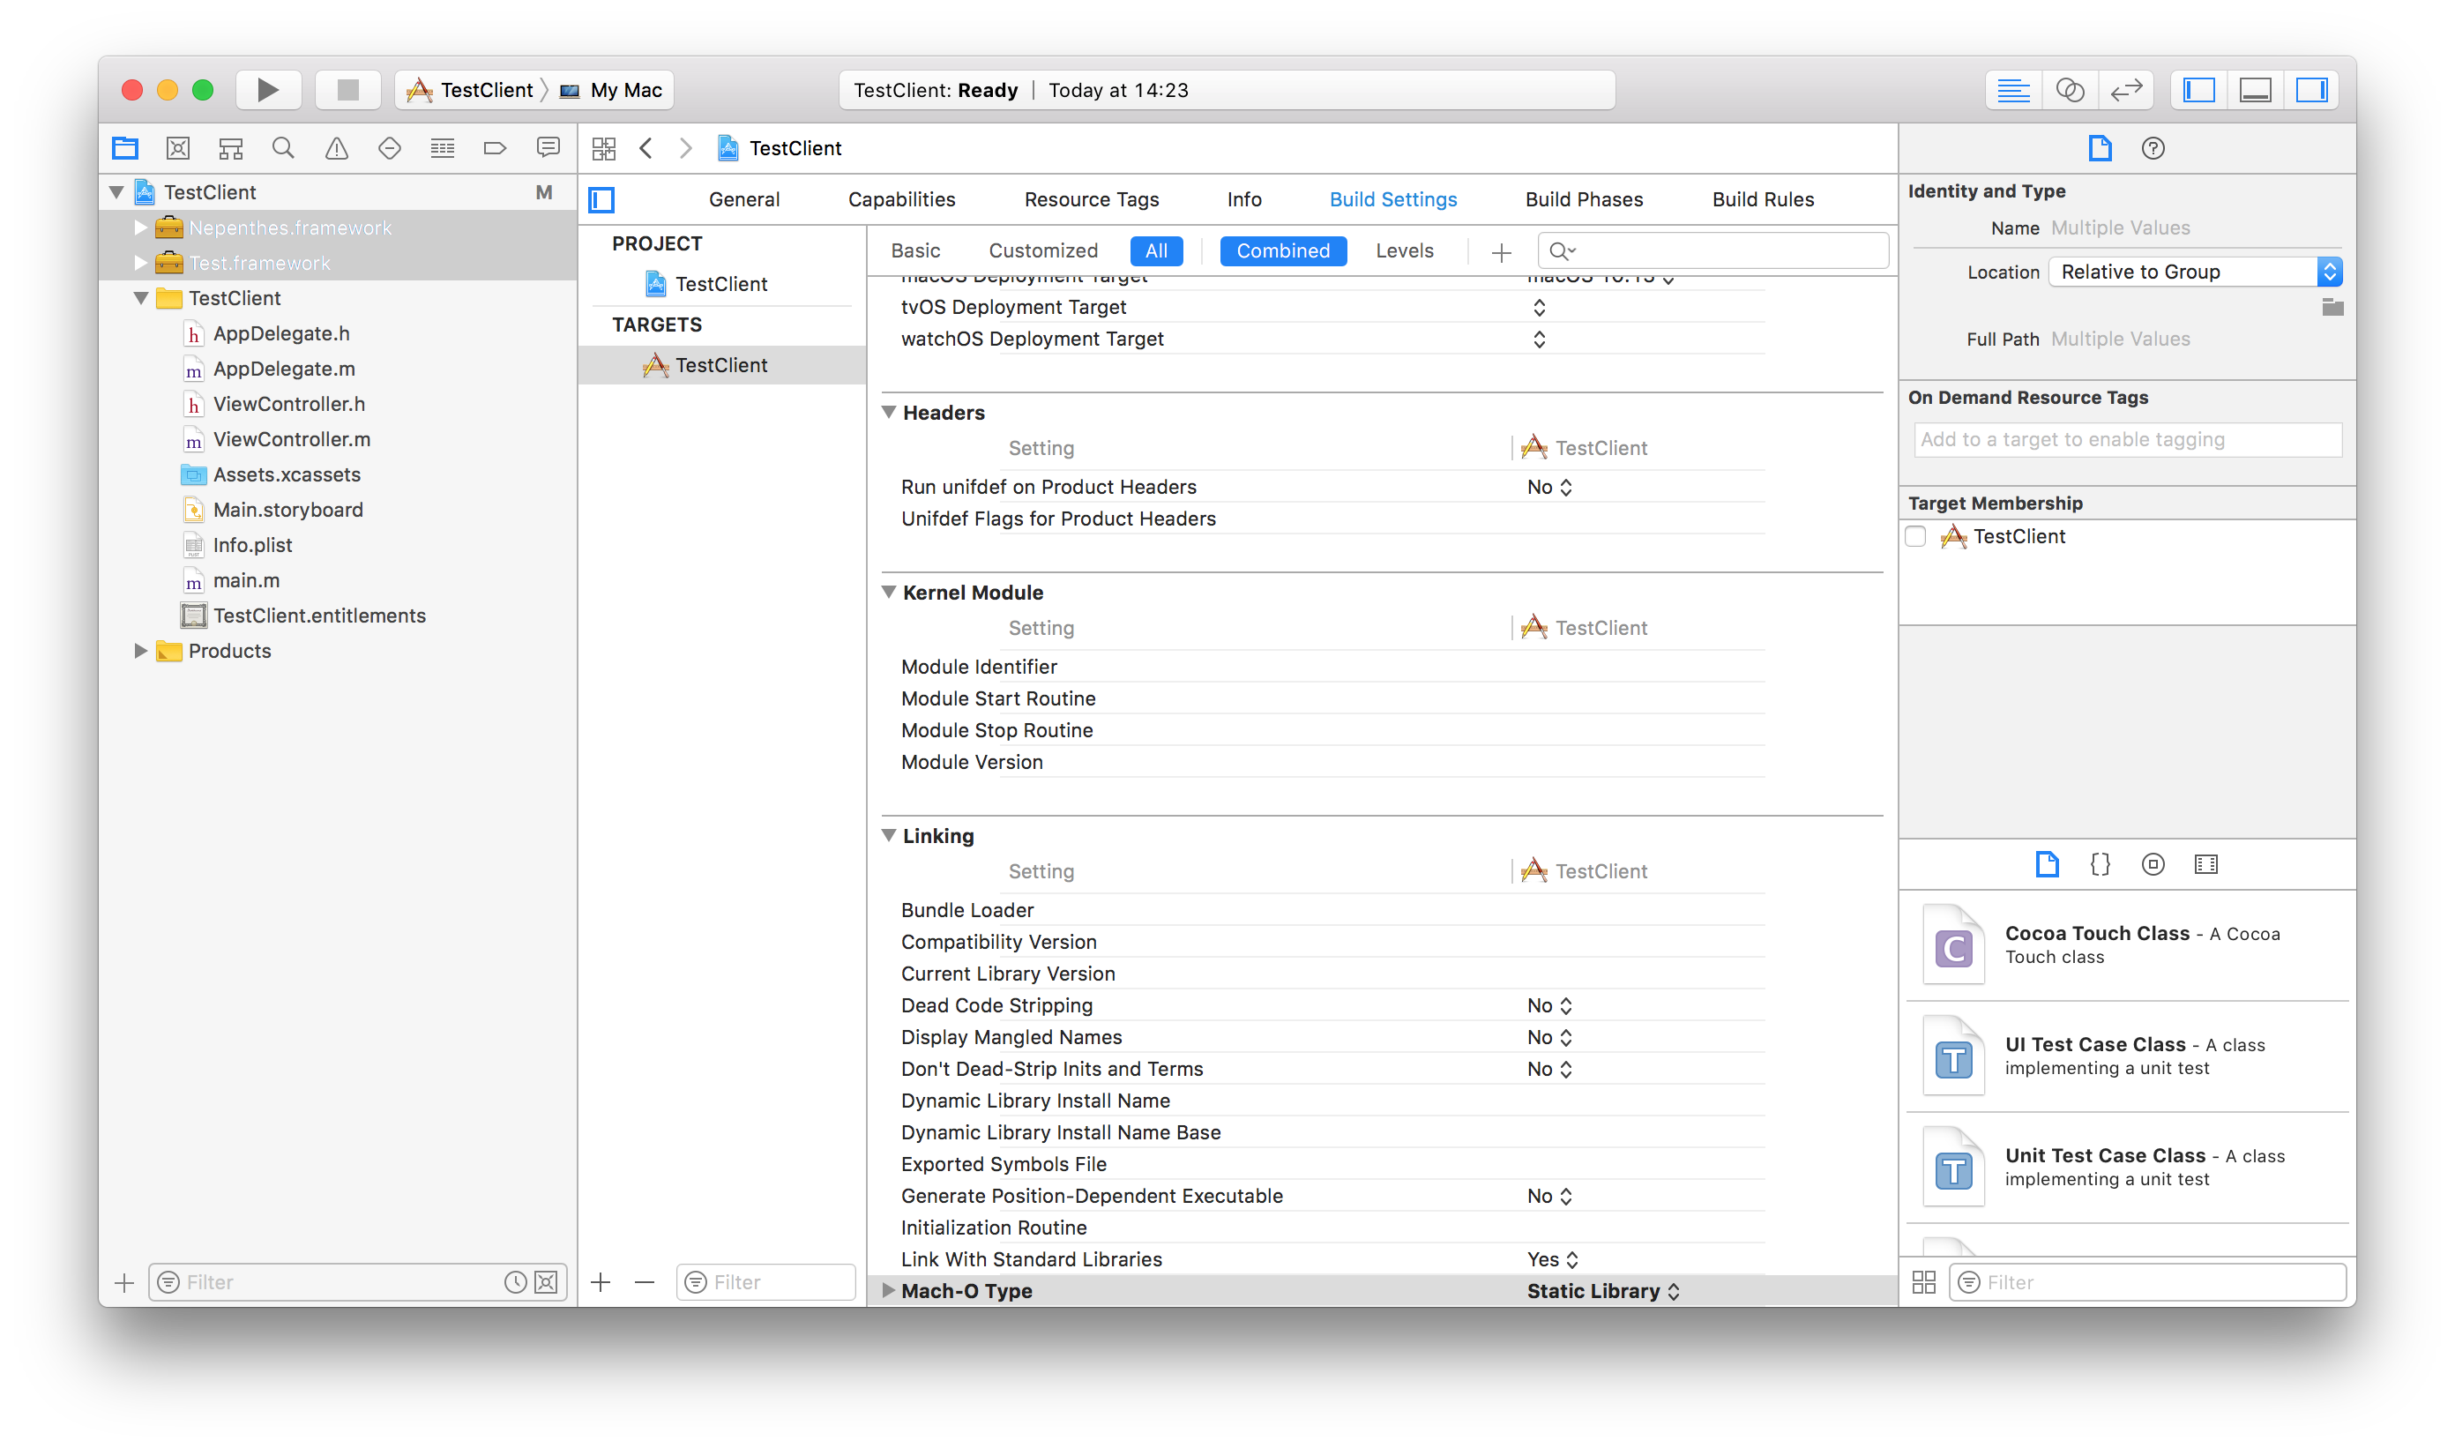
Task: Filter by source-controlled files
Action: tap(547, 1282)
